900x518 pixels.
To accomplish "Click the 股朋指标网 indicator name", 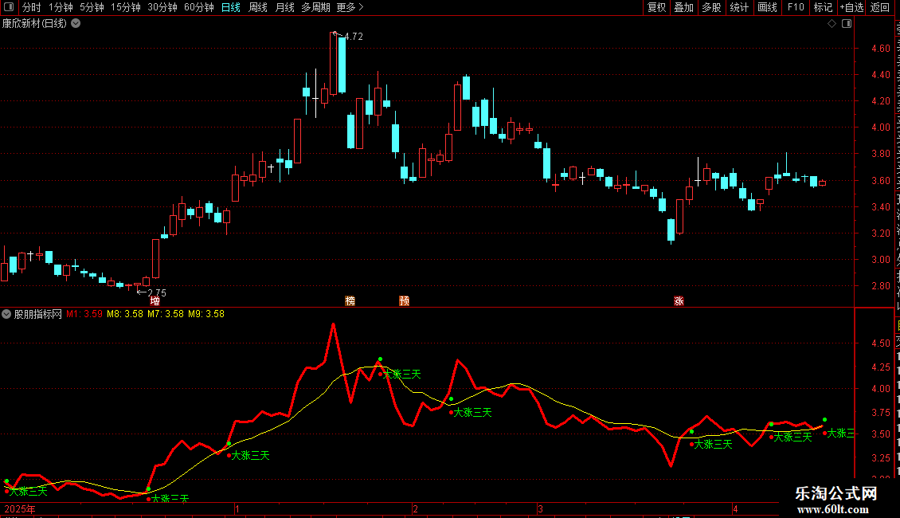I will 38,314.
